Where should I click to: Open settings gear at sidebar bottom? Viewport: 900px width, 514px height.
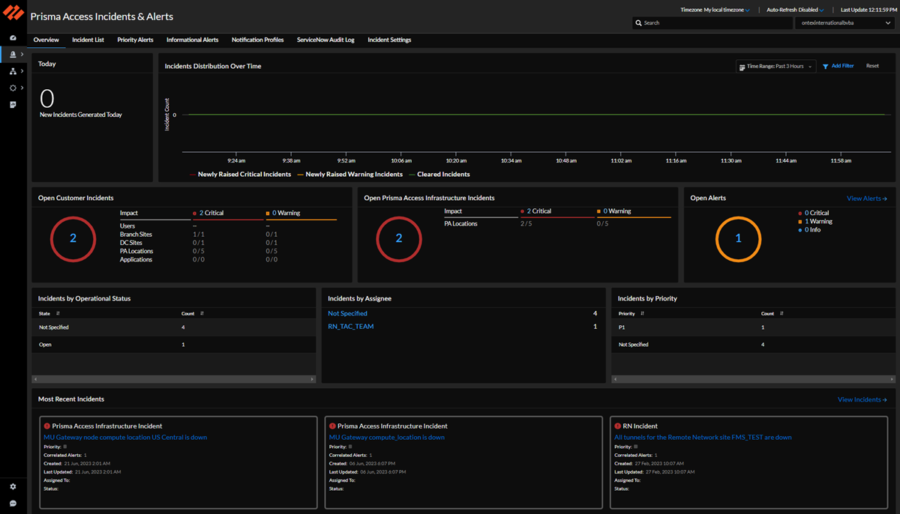pos(13,486)
